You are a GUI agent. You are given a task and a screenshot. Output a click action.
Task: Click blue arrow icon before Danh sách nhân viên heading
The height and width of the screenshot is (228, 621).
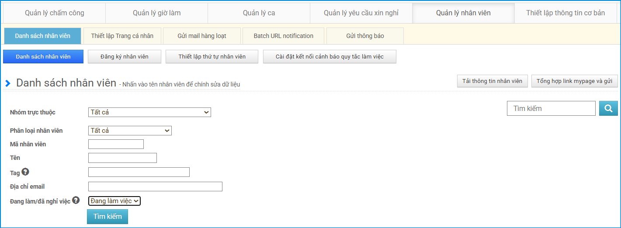click(8, 83)
